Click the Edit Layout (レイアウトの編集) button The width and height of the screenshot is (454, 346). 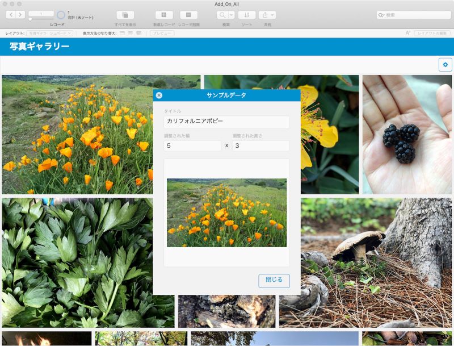pyautogui.click(x=432, y=34)
